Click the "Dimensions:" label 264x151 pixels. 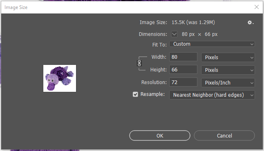point(153,34)
